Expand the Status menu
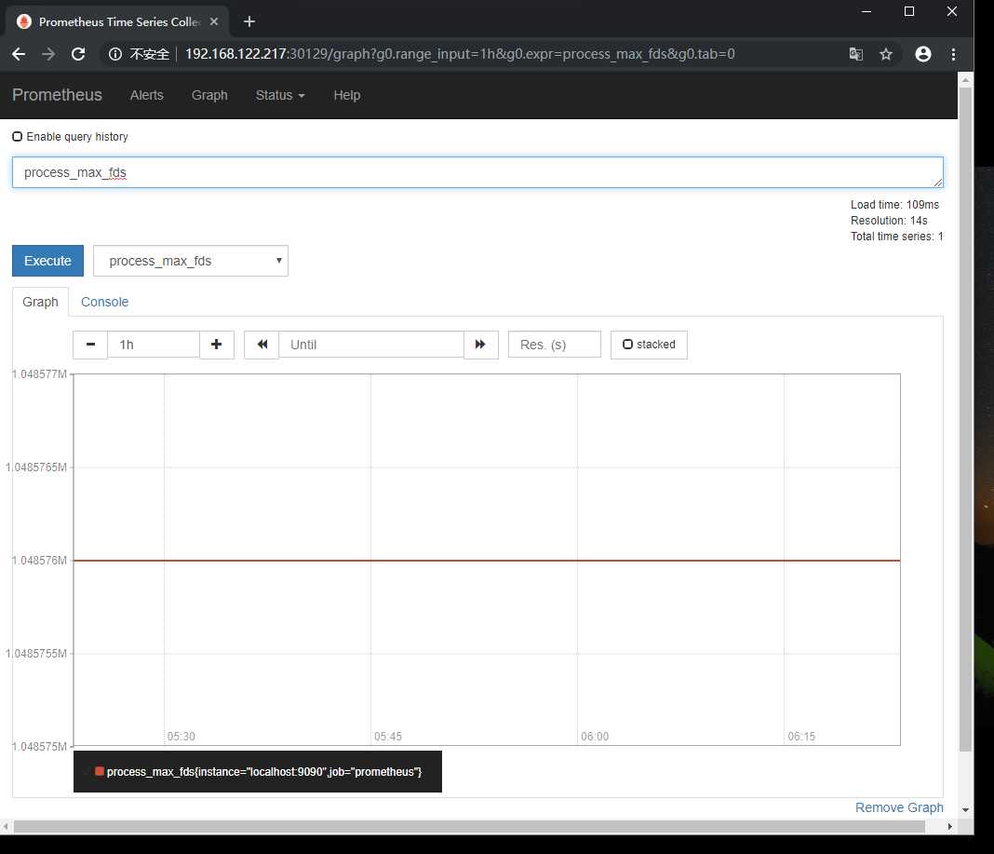Screen dimensions: 994x854 point(279,95)
